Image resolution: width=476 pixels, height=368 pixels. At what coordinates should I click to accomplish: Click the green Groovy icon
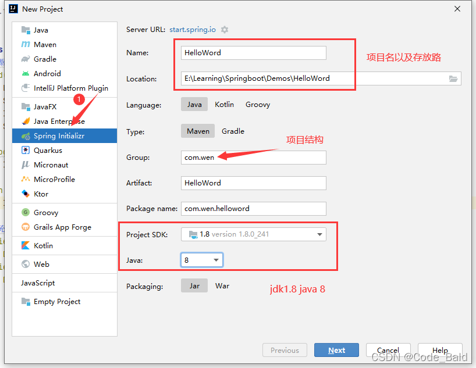26,212
